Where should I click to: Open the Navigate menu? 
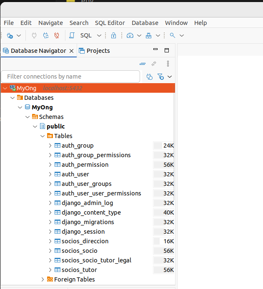[50, 23]
